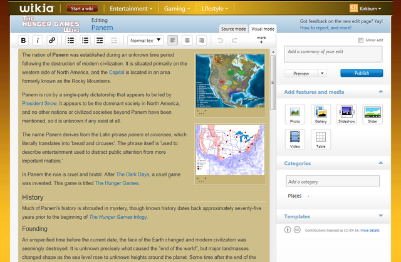Click the Preview button

pyautogui.click(x=301, y=73)
